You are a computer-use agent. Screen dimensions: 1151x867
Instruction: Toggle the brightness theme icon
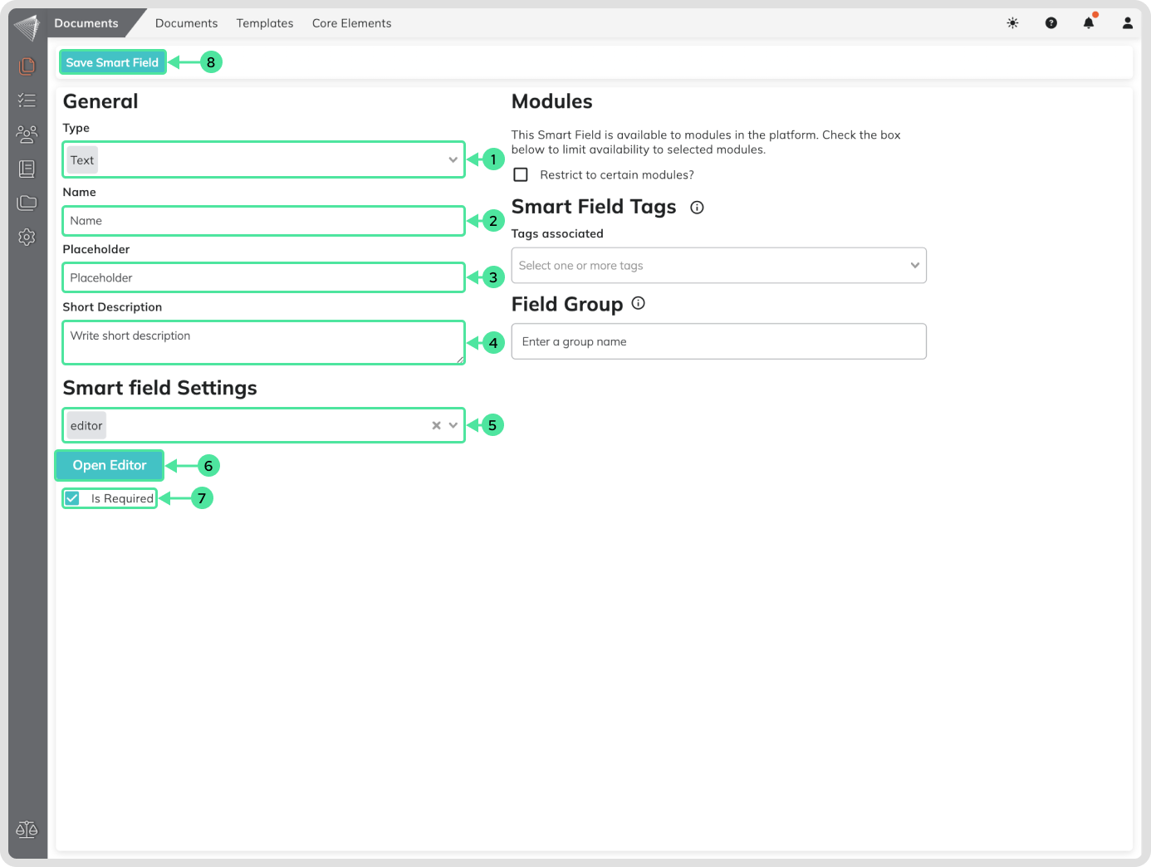1012,23
